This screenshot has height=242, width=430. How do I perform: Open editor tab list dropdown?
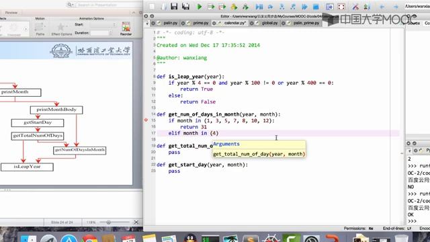(147, 24)
